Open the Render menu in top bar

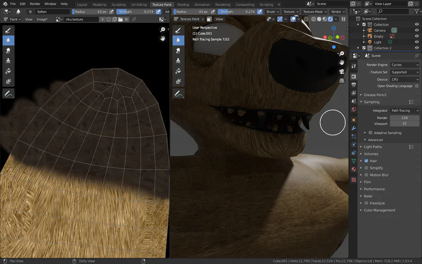(35, 4)
